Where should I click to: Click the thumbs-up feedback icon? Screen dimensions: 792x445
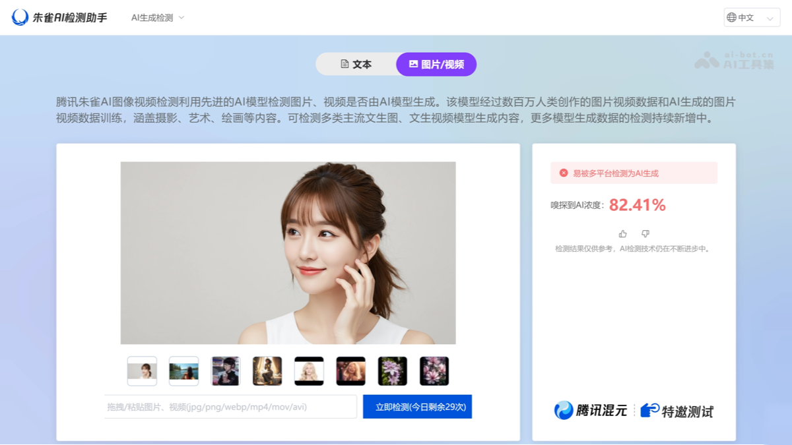click(x=622, y=234)
